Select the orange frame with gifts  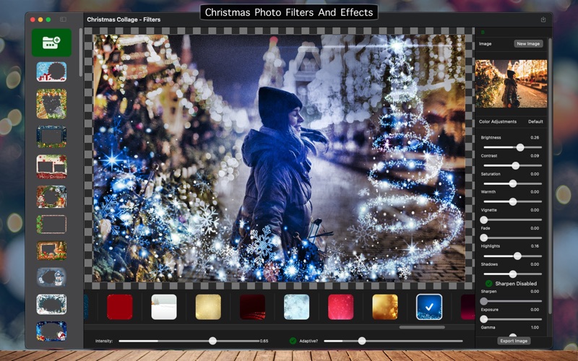coord(51,251)
